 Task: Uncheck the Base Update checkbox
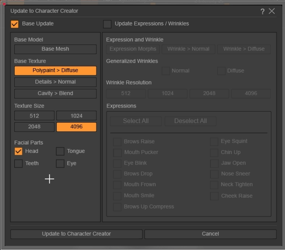[x=15, y=24]
